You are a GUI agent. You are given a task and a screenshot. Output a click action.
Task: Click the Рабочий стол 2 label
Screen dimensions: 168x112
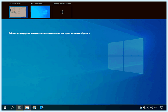(37, 4)
